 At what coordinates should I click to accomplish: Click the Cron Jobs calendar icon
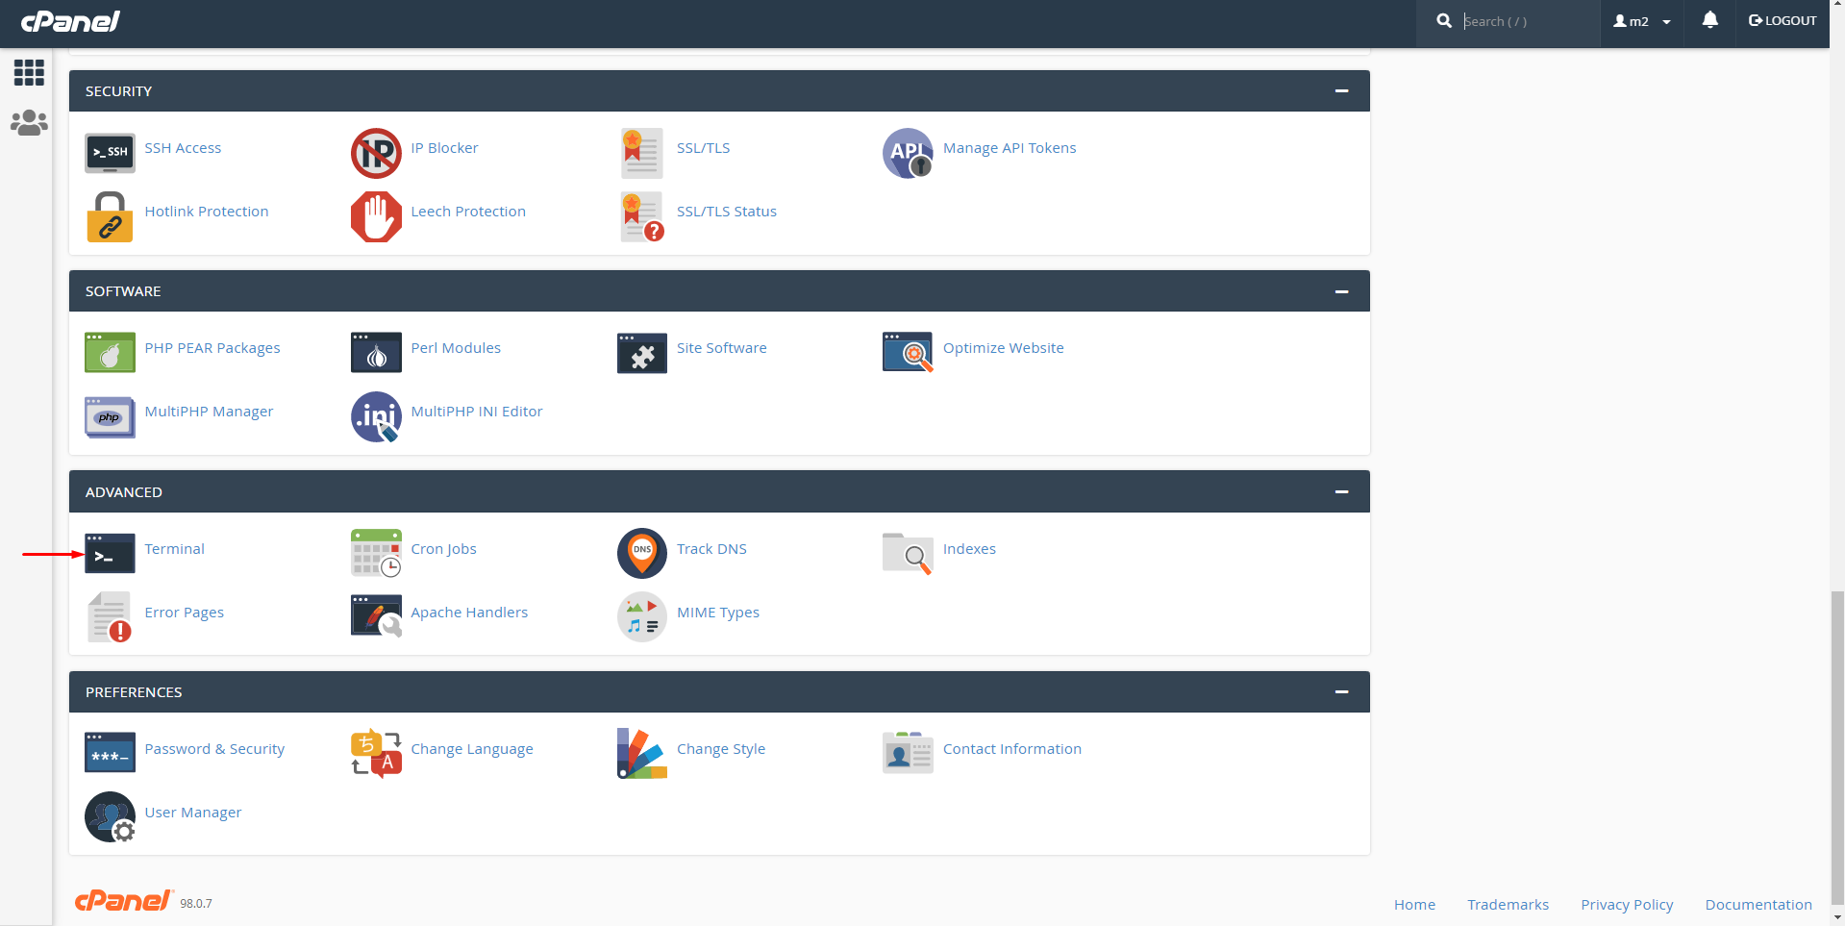click(376, 553)
